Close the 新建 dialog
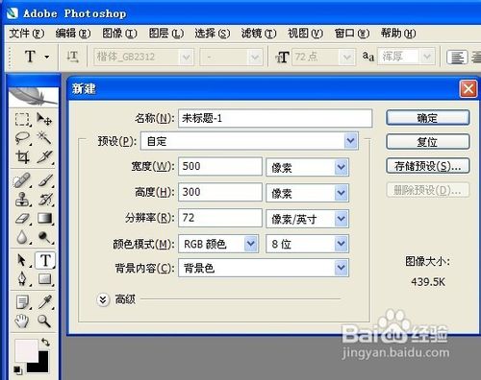The width and height of the screenshot is (481, 380). click(468, 88)
